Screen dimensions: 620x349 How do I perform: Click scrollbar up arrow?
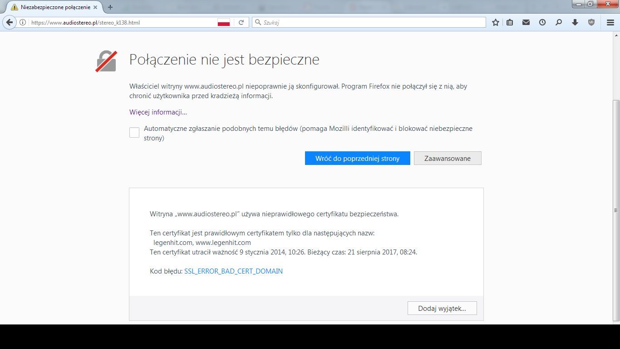coord(616,35)
